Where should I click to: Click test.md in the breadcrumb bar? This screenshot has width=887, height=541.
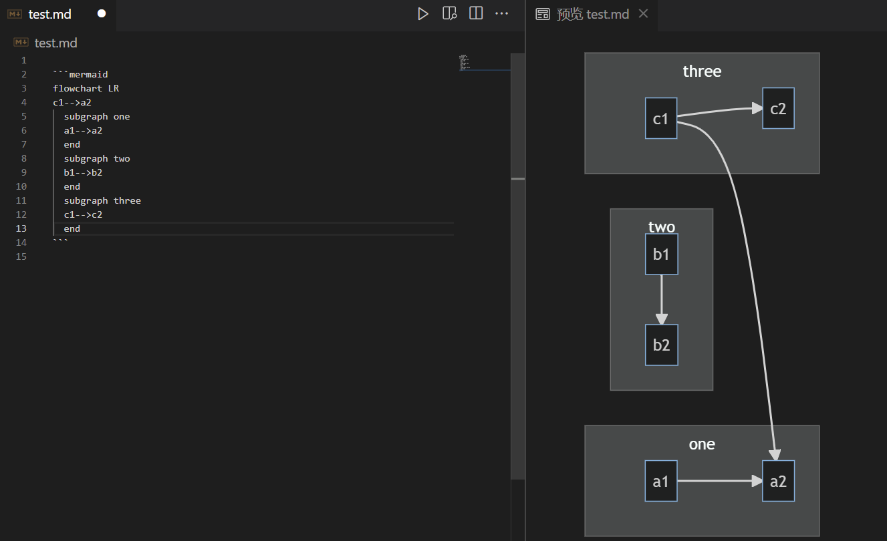coord(56,43)
